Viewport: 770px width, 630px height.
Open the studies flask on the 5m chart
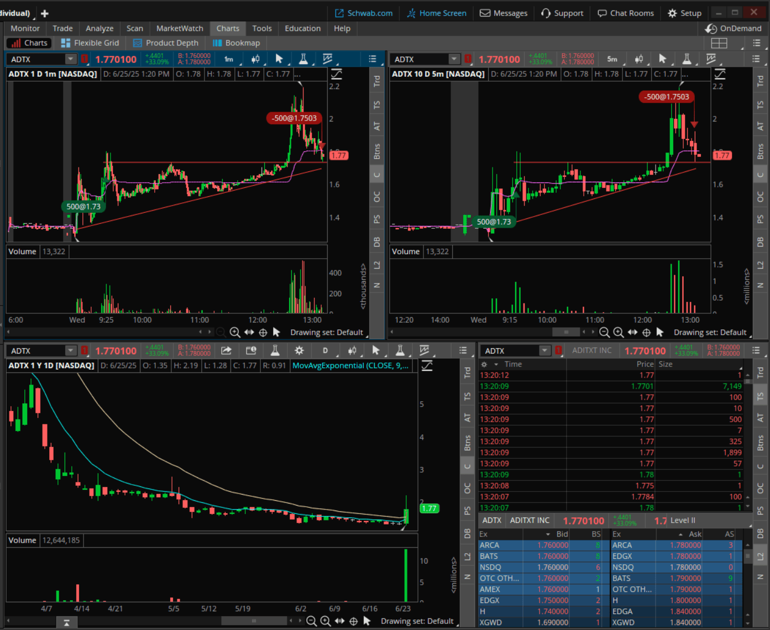tap(687, 59)
